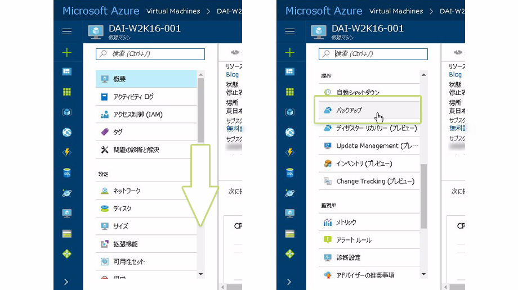Image resolution: width=518 pixels, height=290 pixels.
Task: Open All resources grid icon, left screenshot
Action: coord(67,92)
